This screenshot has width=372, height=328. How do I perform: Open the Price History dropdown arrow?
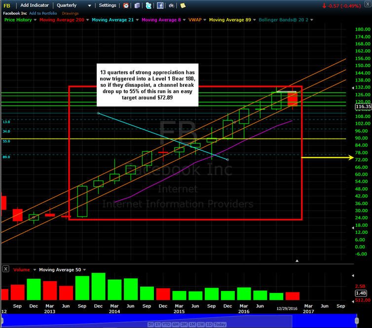[35, 20]
